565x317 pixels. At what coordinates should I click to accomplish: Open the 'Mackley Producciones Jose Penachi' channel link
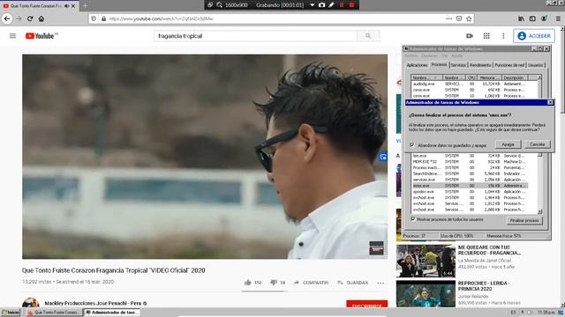pyautogui.click(x=93, y=303)
